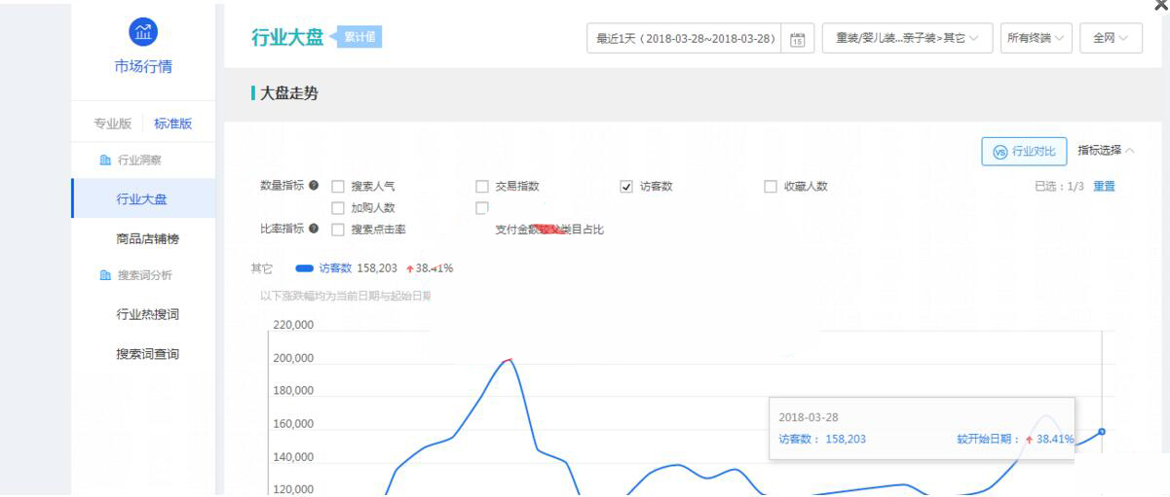Enable the 搜索点击率 checkbox

coord(338,230)
